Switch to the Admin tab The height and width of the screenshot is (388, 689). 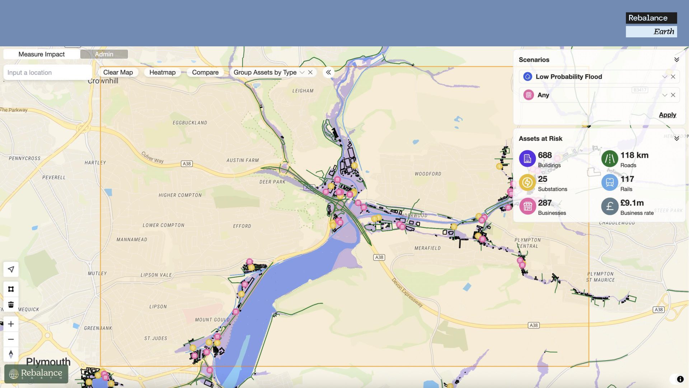tap(104, 54)
